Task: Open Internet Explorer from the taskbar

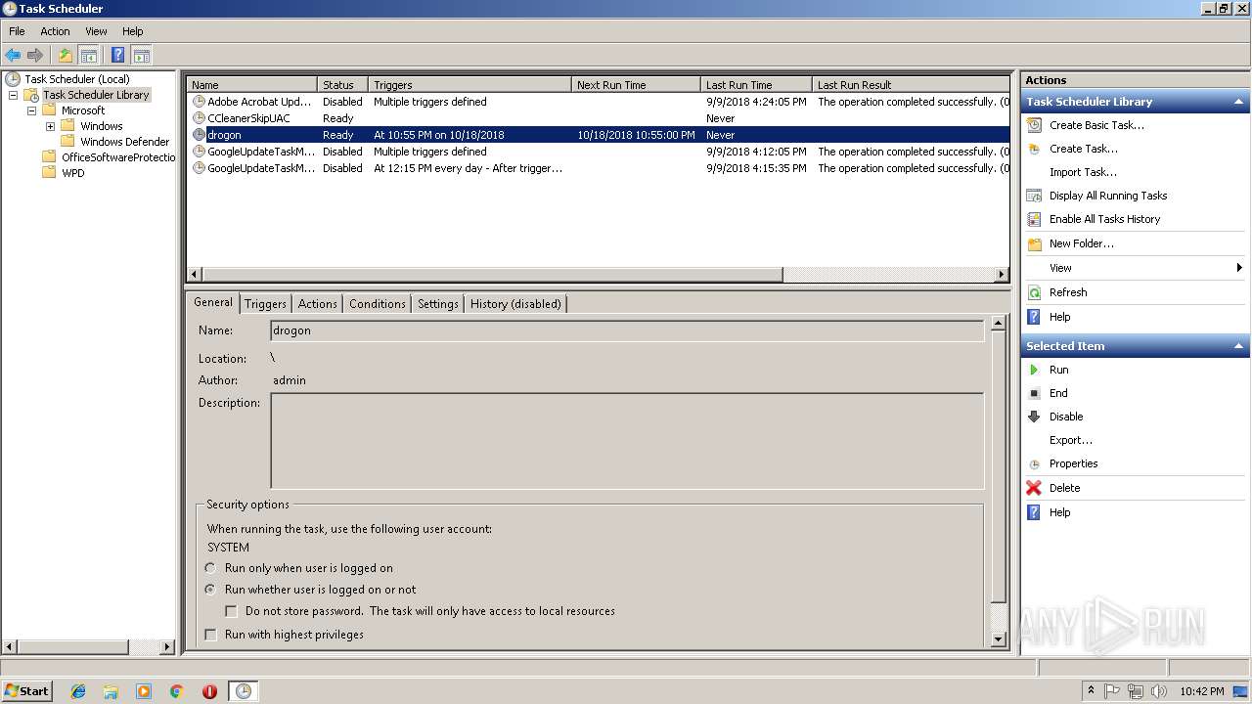Action: (x=78, y=691)
